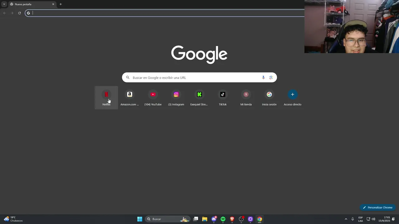Click Personalizar Chrome button
This screenshot has height=224, width=399.
click(377, 208)
